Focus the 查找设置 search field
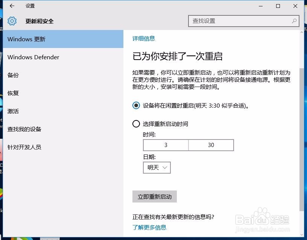Image resolution: width=307 pixels, height=240 pixels. coord(243,21)
